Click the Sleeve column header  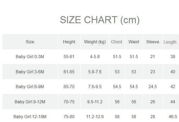click(153, 42)
